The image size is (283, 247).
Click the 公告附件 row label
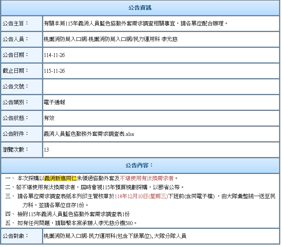[x=15, y=134]
